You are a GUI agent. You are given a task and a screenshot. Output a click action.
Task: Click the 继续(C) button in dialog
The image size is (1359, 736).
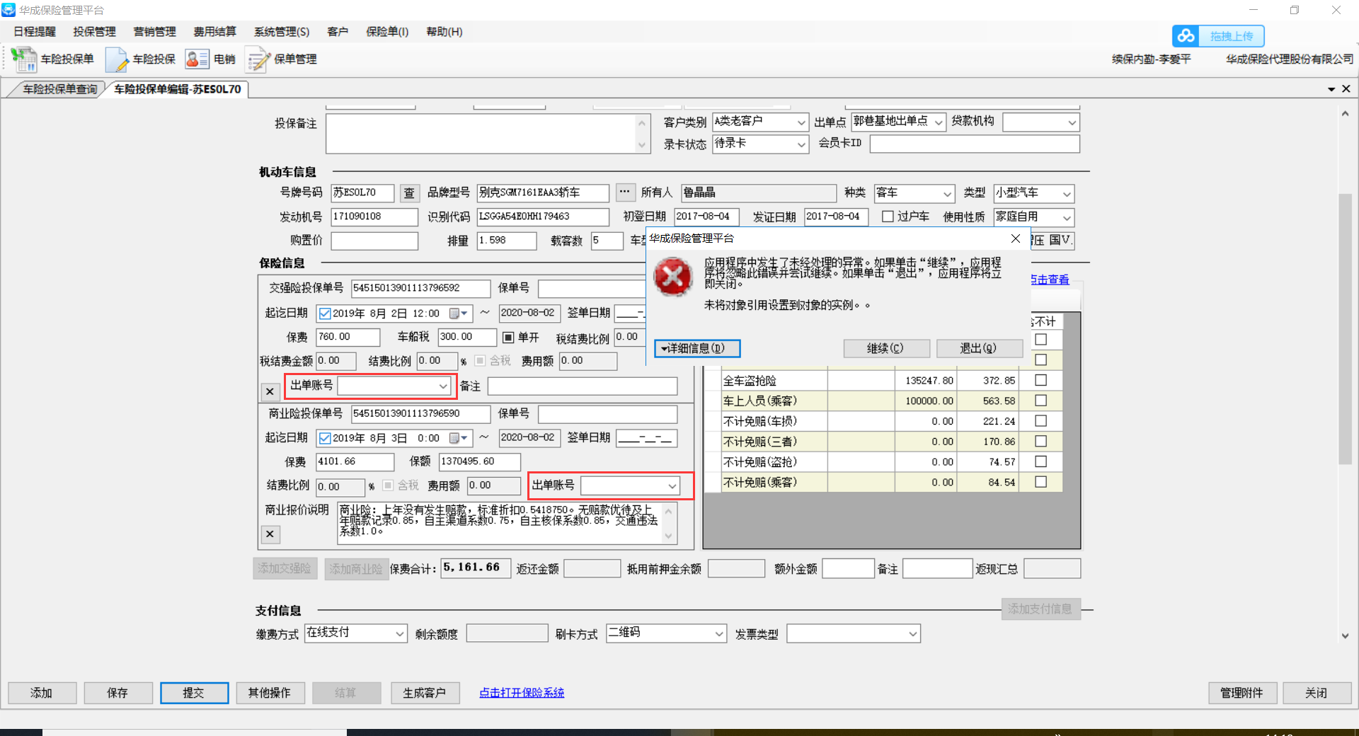point(885,348)
